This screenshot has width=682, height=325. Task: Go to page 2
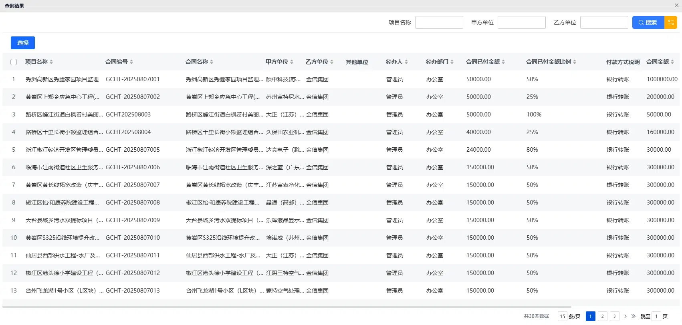[x=603, y=316]
